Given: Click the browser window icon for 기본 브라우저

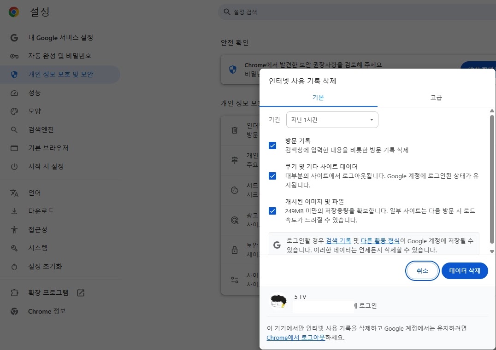Looking at the screenshot, I should [x=14, y=148].
